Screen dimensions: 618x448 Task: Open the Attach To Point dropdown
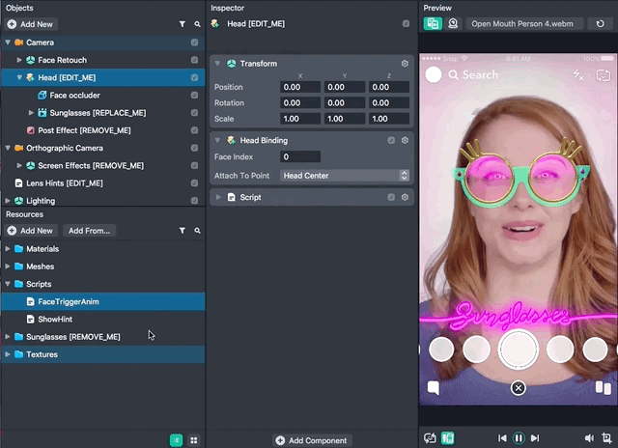tap(345, 176)
